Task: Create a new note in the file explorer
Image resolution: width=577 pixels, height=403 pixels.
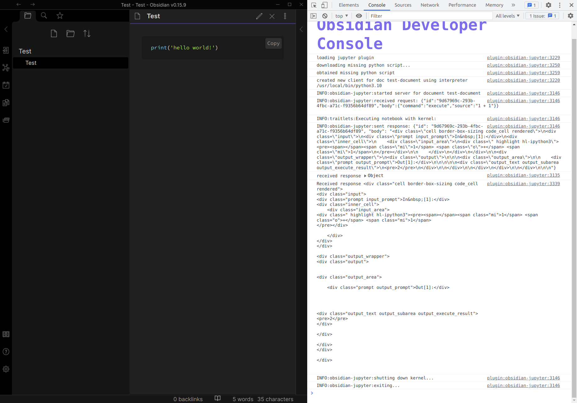Action: 54,33
